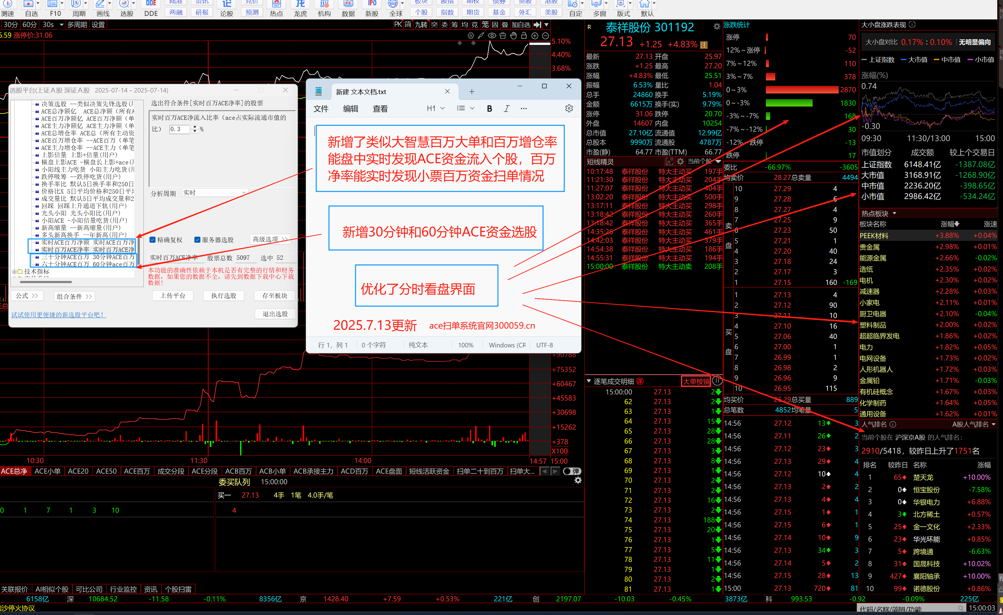Image resolution: width=1003 pixels, height=615 pixels.
Task: Select the pen drawing icon above chart
Action: click(481, 35)
